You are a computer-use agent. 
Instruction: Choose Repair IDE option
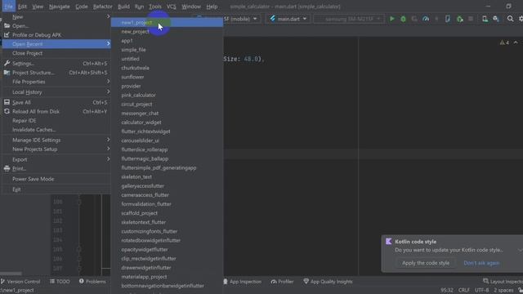tap(56, 120)
